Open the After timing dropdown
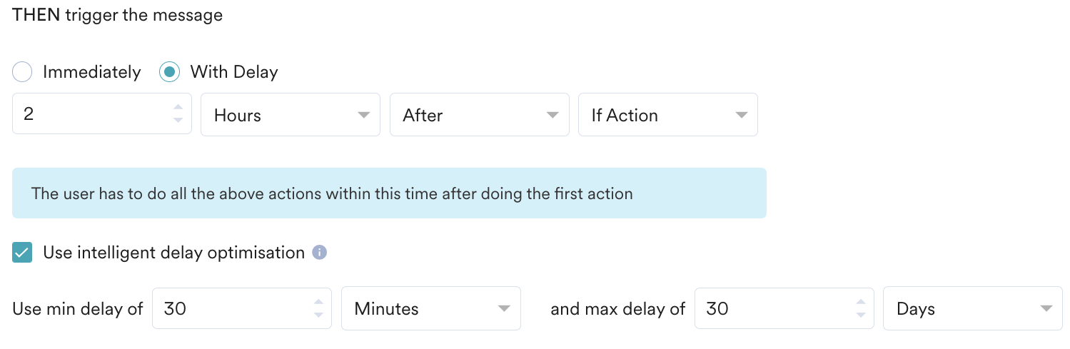The width and height of the screenshot is (1070, 349). click(x=479, y=115)
